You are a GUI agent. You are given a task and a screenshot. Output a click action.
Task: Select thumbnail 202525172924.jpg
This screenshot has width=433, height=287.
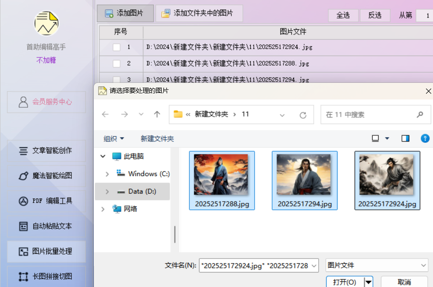[387, 181]
